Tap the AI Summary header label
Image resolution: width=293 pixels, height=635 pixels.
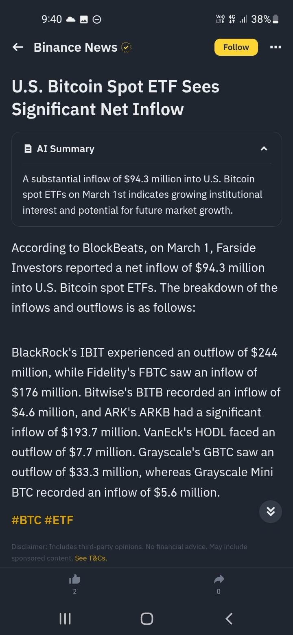point(66,149)
